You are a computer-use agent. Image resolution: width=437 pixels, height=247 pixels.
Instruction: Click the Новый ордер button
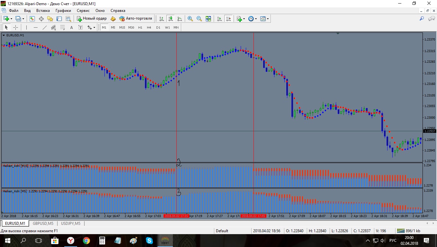[92, 19]
